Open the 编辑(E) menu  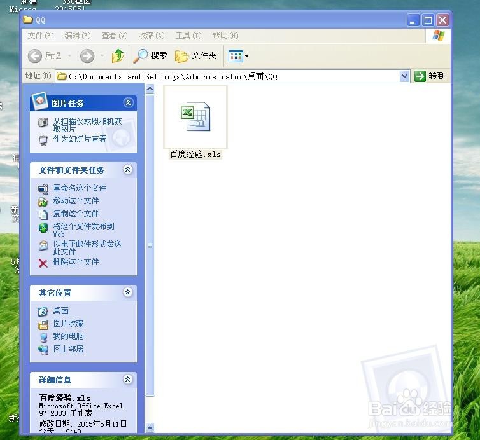click(78, 36)
